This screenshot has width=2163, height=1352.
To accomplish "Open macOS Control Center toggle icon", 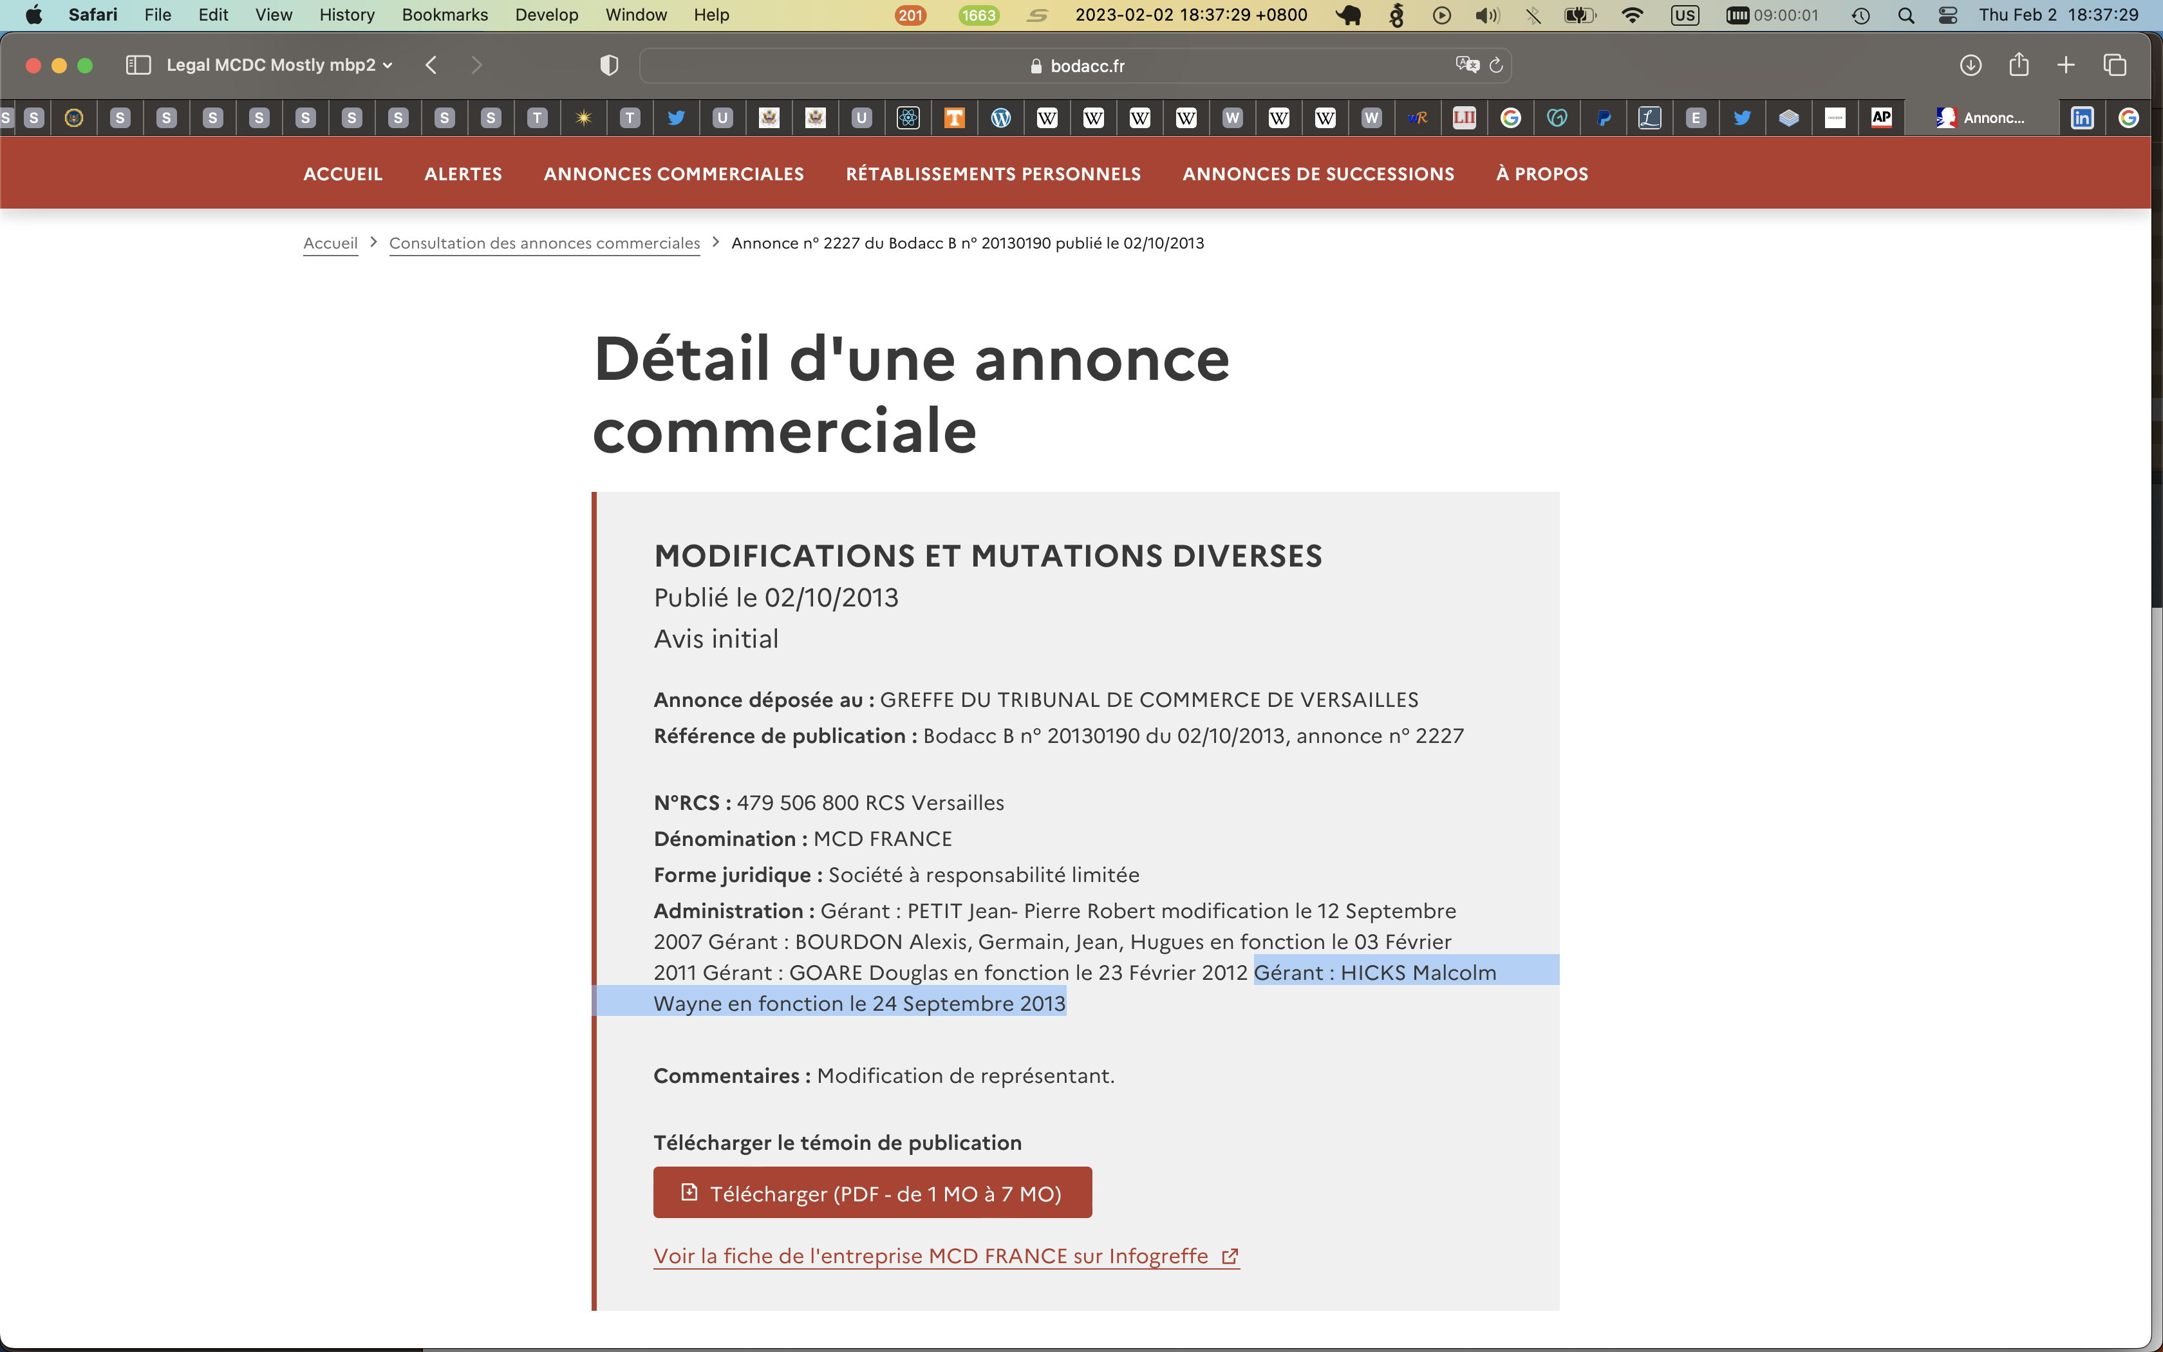I will pyautogui.click(x=1947, y=15).
